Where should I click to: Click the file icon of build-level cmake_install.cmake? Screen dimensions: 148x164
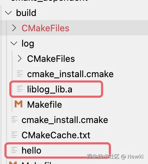(14, 119)
